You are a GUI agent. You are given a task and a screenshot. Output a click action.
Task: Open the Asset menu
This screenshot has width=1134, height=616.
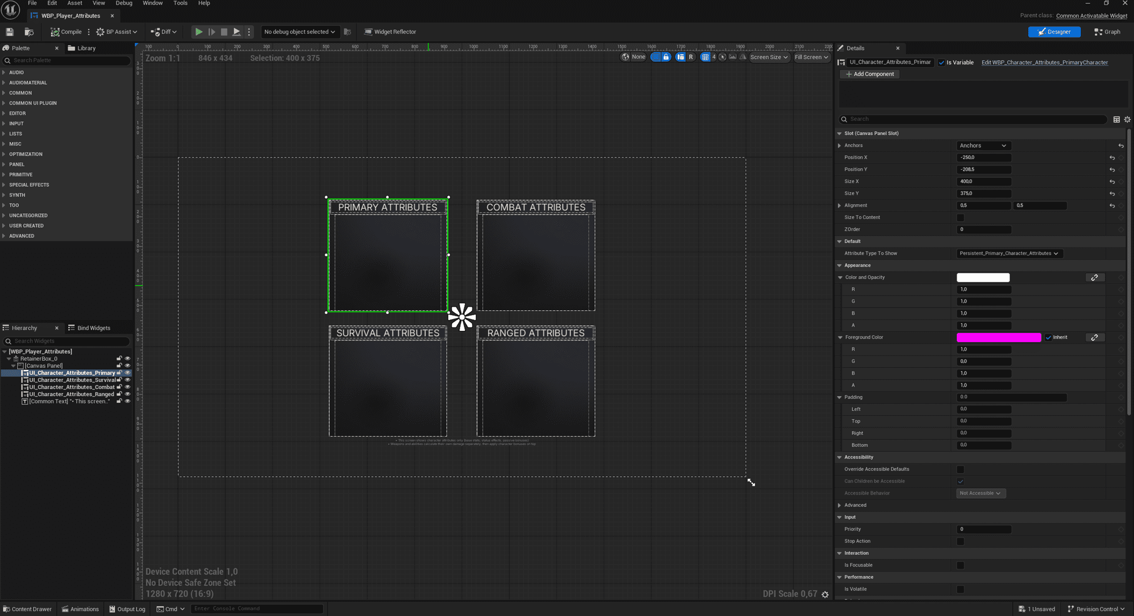[x=75, y=3]
